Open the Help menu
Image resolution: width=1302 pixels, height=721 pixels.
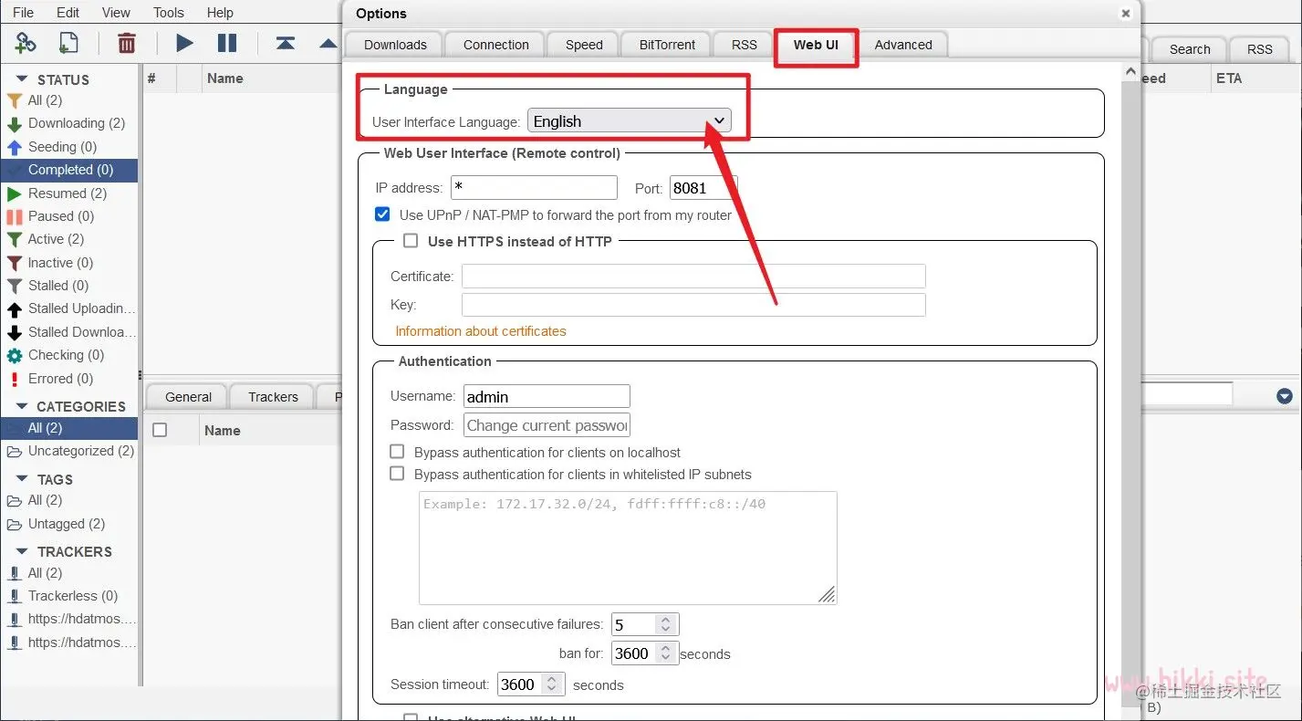coord(220,13)
